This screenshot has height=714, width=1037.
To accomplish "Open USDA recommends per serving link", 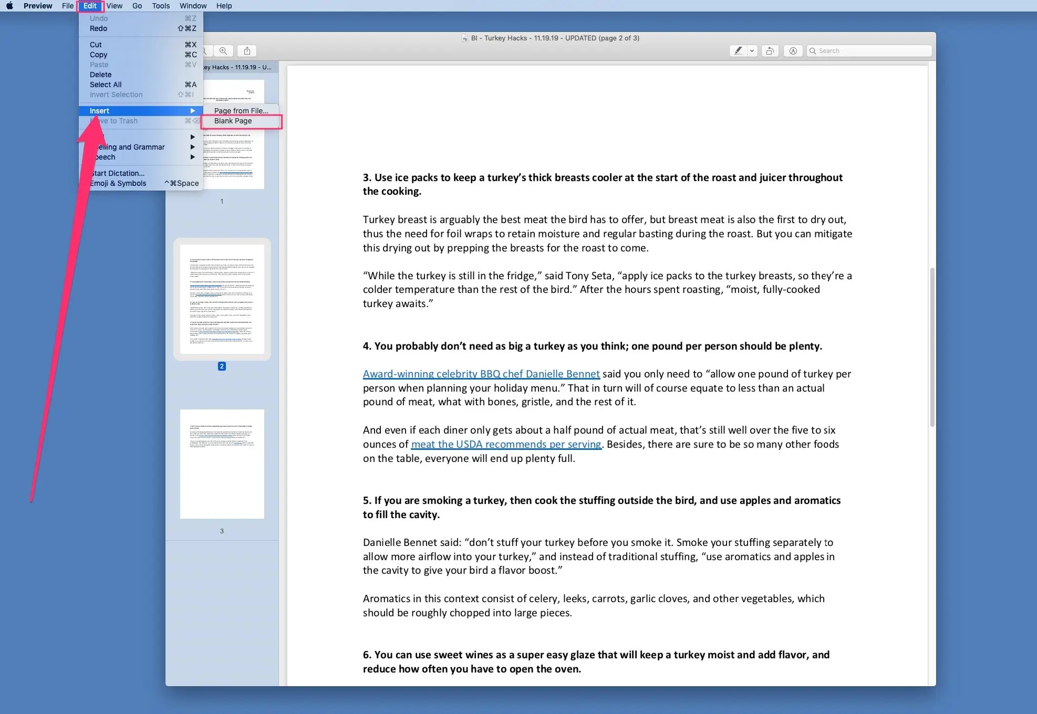I will click(505, 444).
